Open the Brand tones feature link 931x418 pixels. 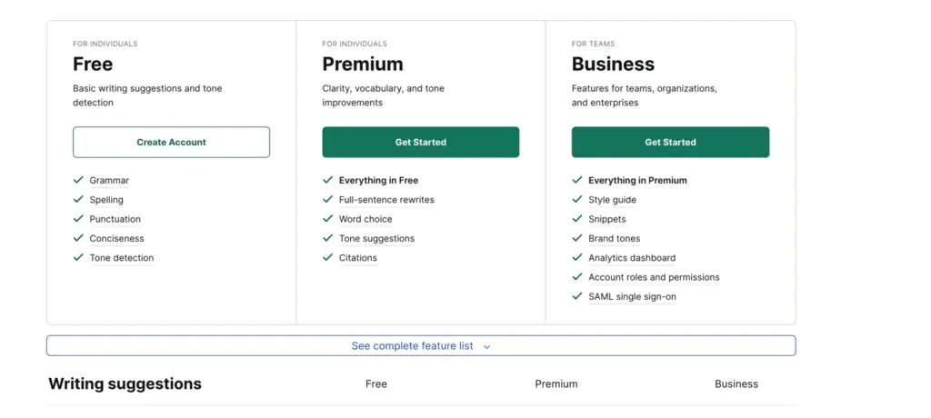[614, 239]
